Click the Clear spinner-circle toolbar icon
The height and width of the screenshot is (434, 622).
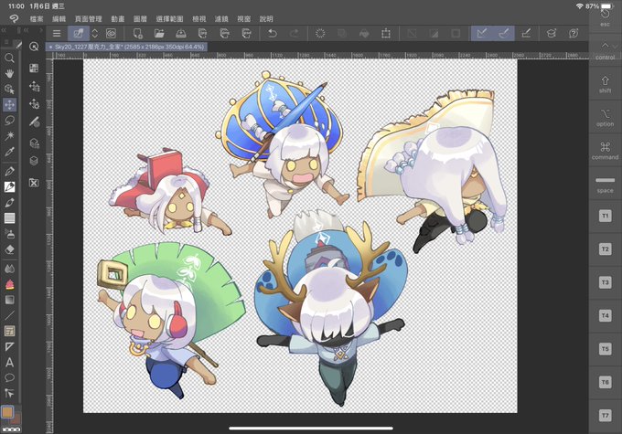[x=320, y=33]
